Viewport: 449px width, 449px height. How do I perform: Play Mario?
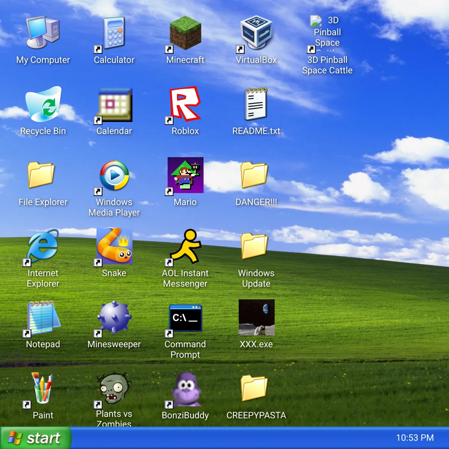185,175
